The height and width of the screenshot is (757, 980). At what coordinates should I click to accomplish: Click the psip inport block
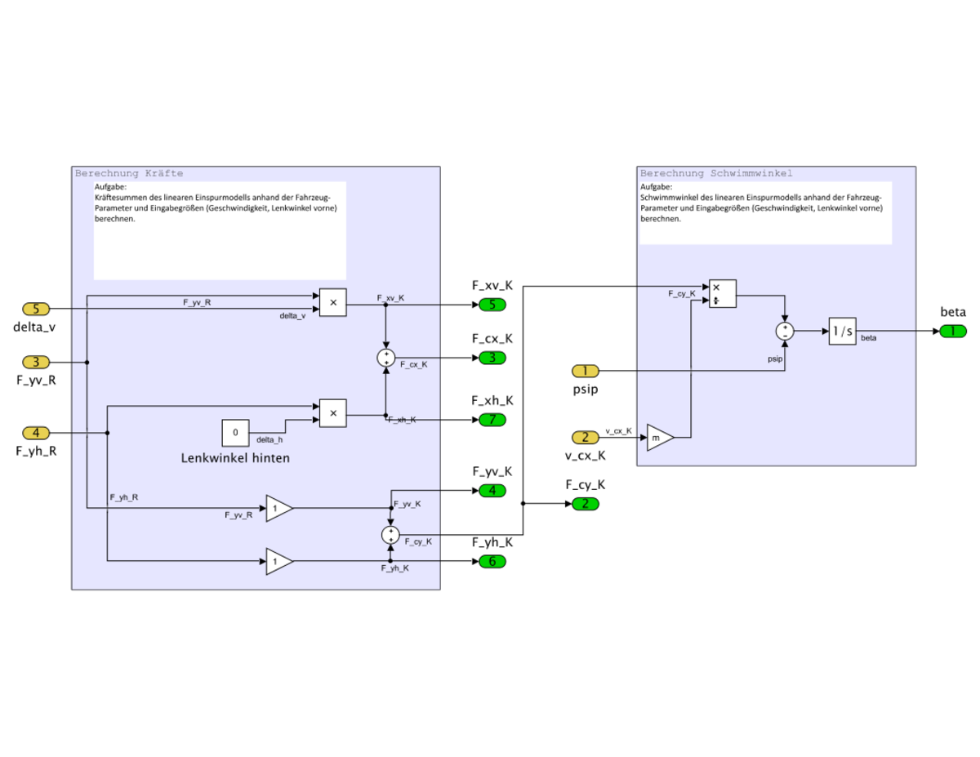click(x=585, y=371)
